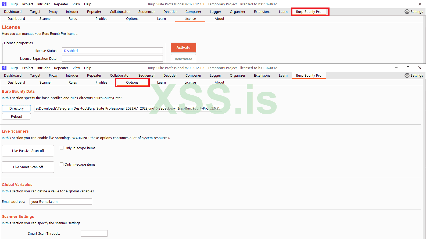Switch to the License sub-tab in the Options window
426x239 pixels.
click(x=190, y=82)
